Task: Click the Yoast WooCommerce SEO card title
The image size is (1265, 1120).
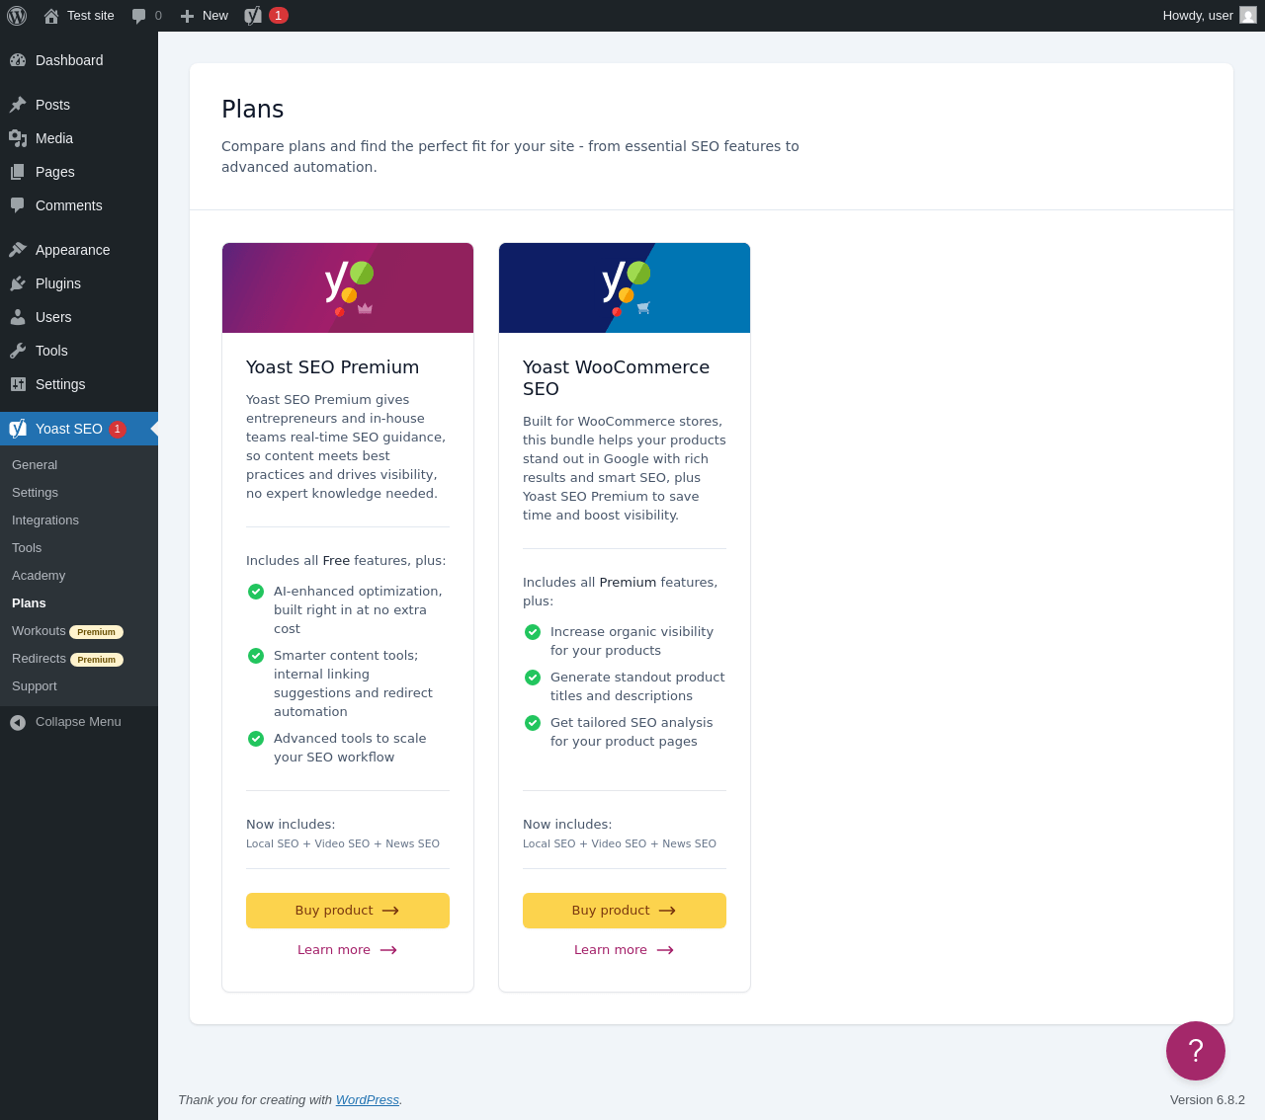Action: (617, 378)
